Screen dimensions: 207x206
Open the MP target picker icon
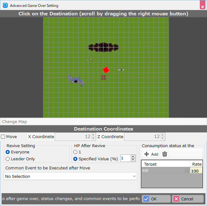187,171
